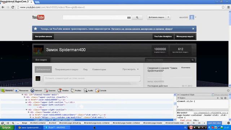Bookmark this page with the star icon
Image resolution: width=231 pixels, height=130 pixels.
coord(223,7)
